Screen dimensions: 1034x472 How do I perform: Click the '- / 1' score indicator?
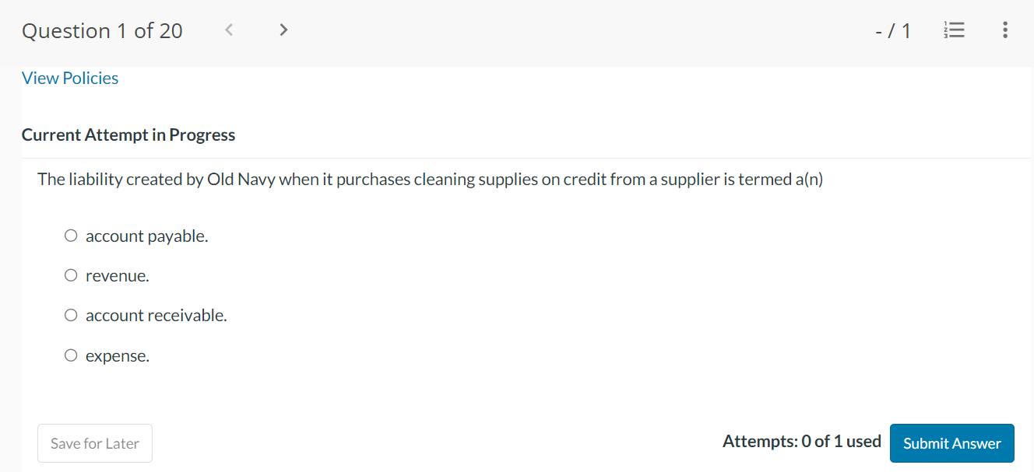point(893,30)
